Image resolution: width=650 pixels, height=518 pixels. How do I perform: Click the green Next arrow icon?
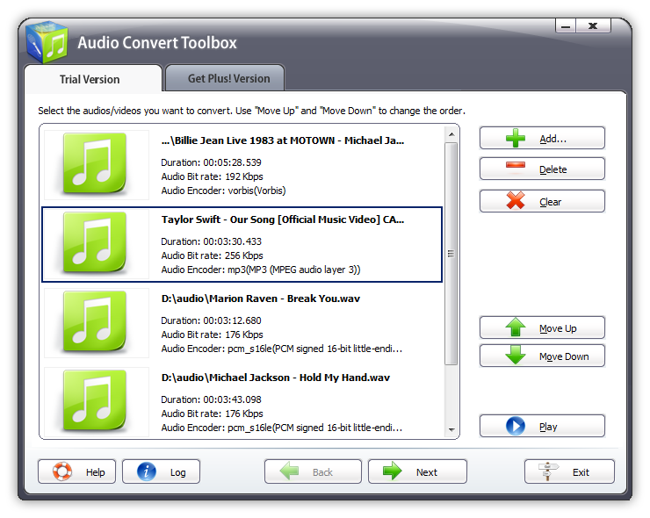392,471
